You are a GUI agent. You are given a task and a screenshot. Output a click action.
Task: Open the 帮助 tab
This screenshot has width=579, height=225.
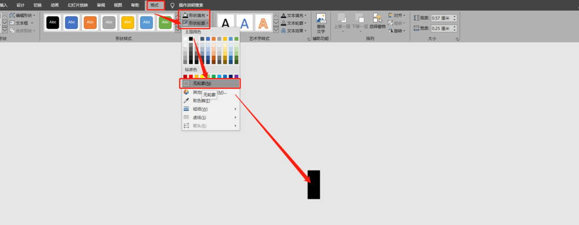tap(135, 5)
